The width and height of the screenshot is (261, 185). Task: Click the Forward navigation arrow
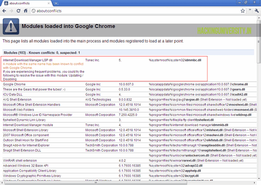11,11
